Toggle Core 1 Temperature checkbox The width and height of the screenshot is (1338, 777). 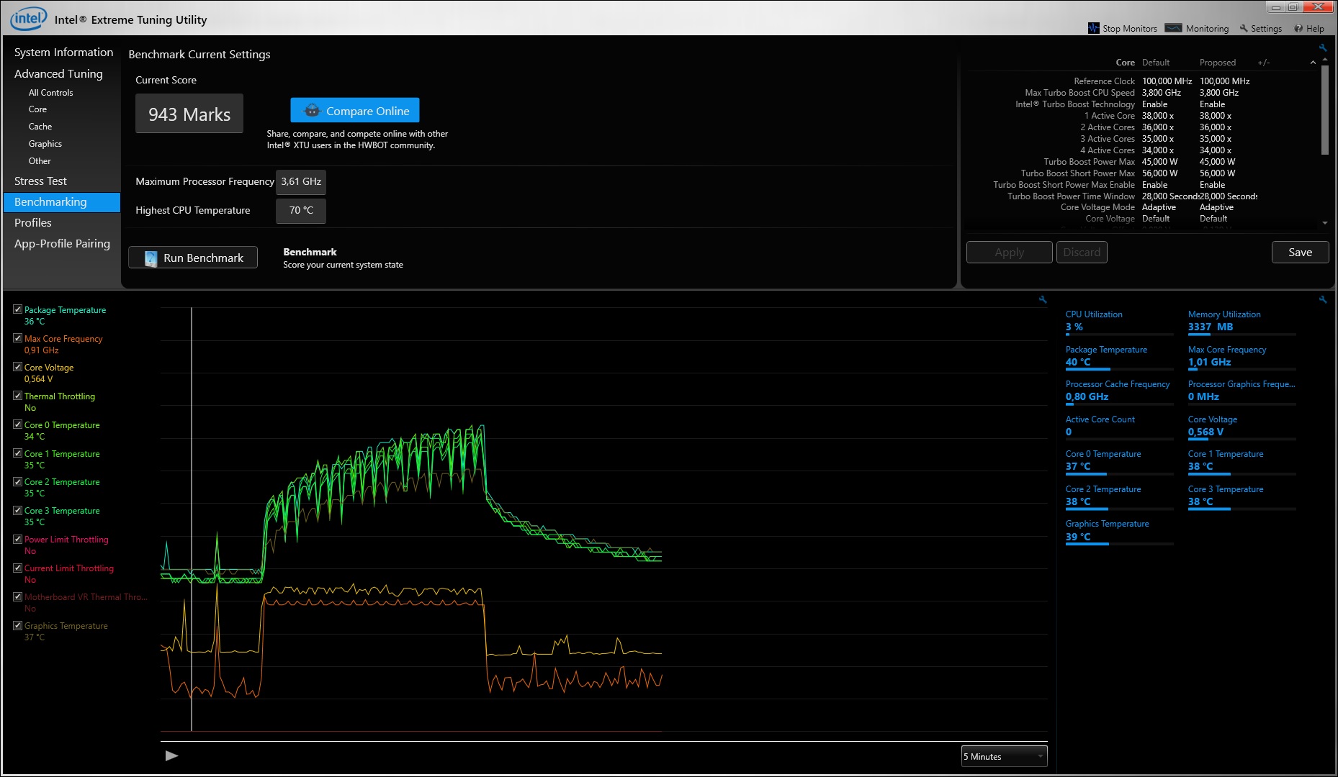click(17, 453)
